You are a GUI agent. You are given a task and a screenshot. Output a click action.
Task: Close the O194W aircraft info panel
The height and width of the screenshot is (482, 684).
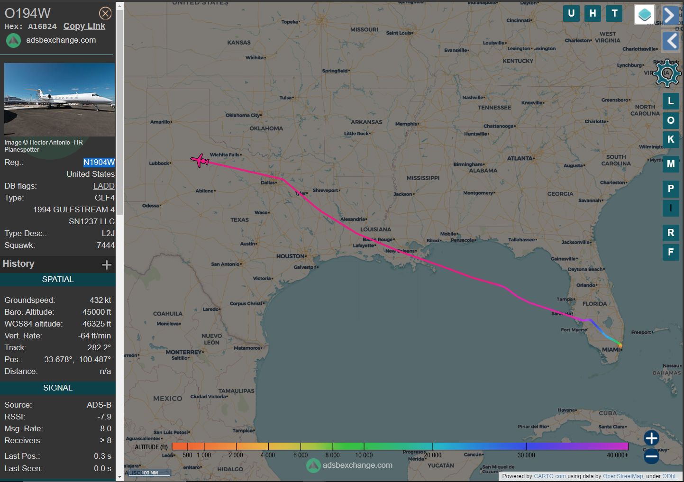click(x=105, y=13)
